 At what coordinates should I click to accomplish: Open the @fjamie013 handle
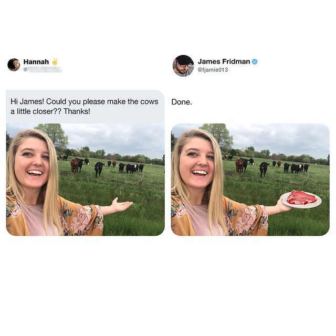pyautogui.click(x=213, y=70)
